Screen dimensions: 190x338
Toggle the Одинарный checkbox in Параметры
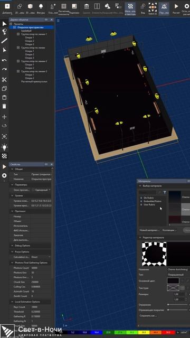(x=33, y=190)
